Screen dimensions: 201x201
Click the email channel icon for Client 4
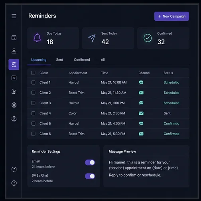[141, 113]
